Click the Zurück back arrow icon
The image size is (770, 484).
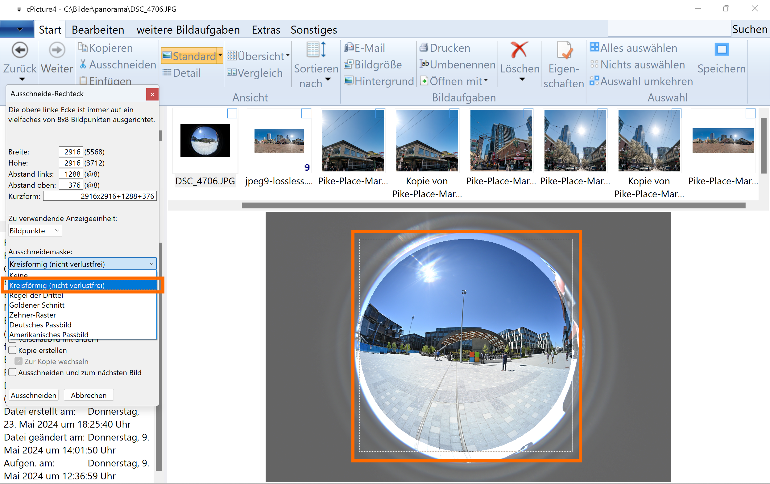pyautogui.click(x=20, y=50)
